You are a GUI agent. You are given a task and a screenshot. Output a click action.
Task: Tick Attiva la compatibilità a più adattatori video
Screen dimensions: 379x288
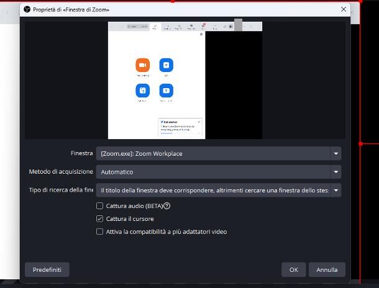pyautogui.click(x=99, y=232)
